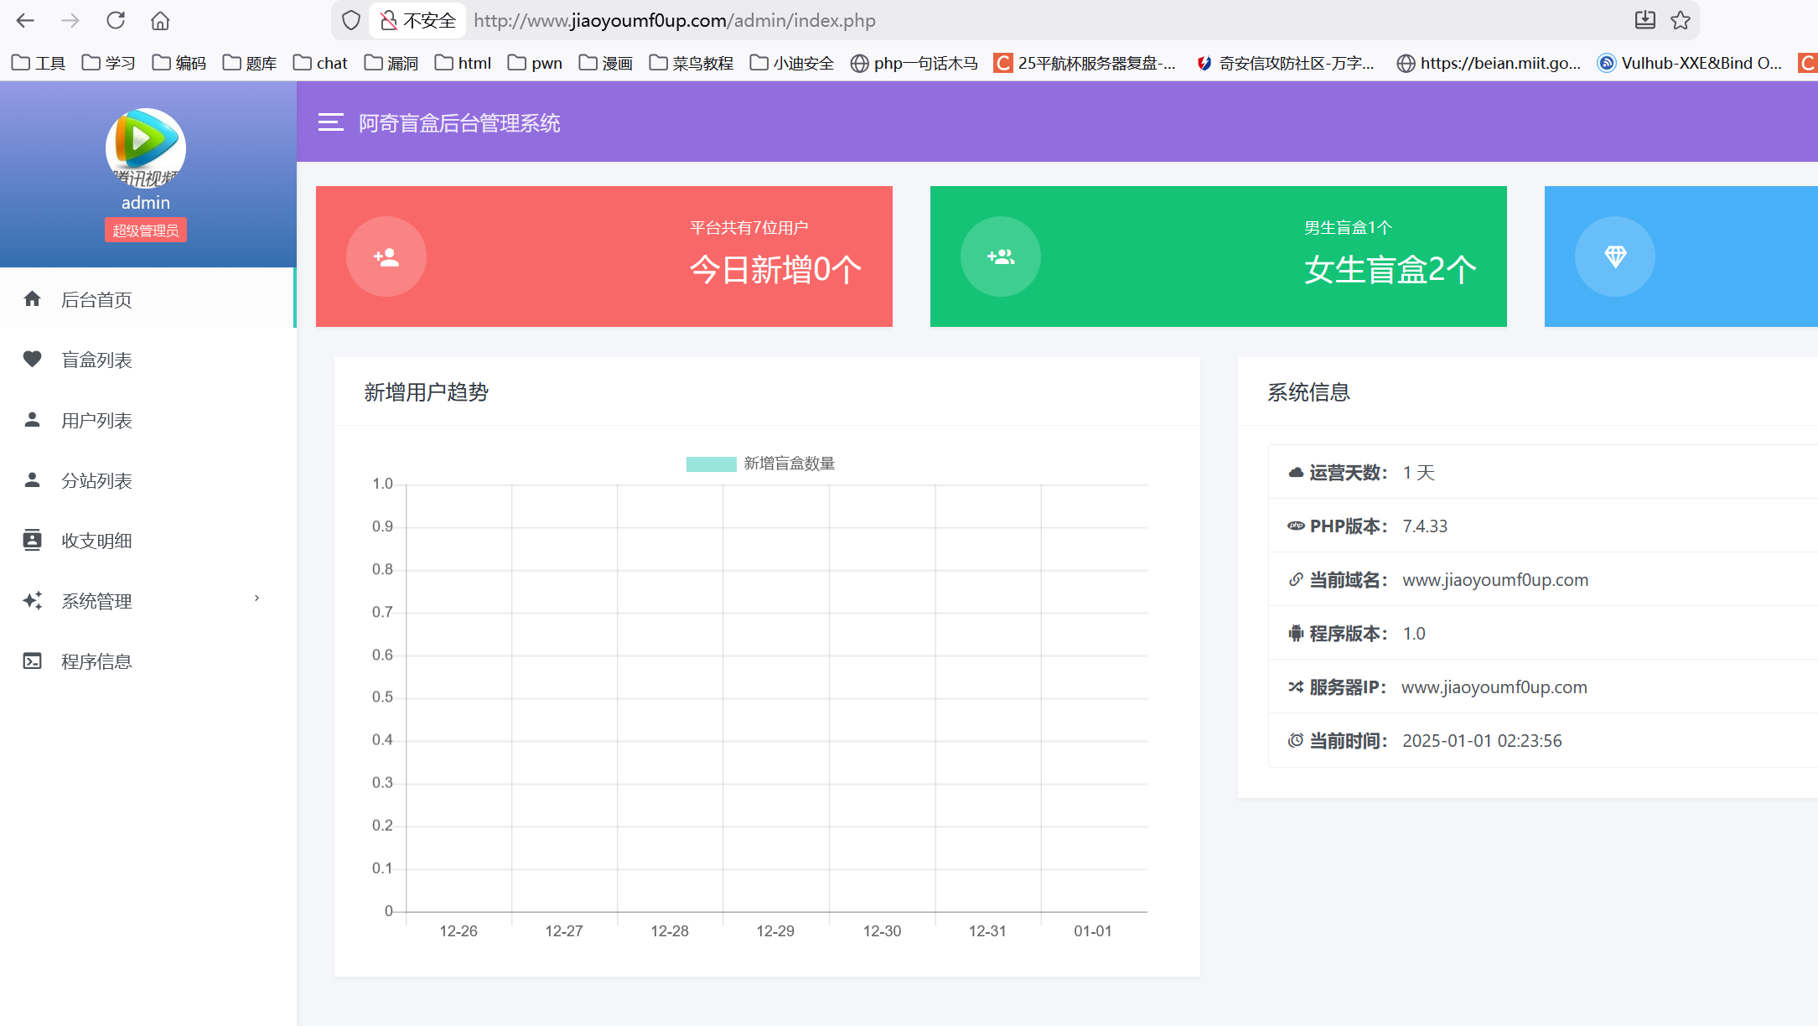This screenshot has height=1026, width=1818.
Task: Open the html bookmark folder
Action: coord(464,63)
